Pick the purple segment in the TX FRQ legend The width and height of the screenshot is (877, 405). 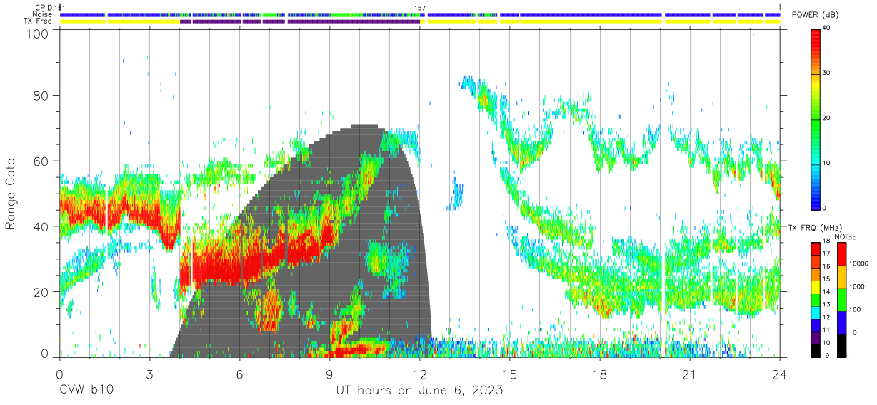click(x=816, y=338)
